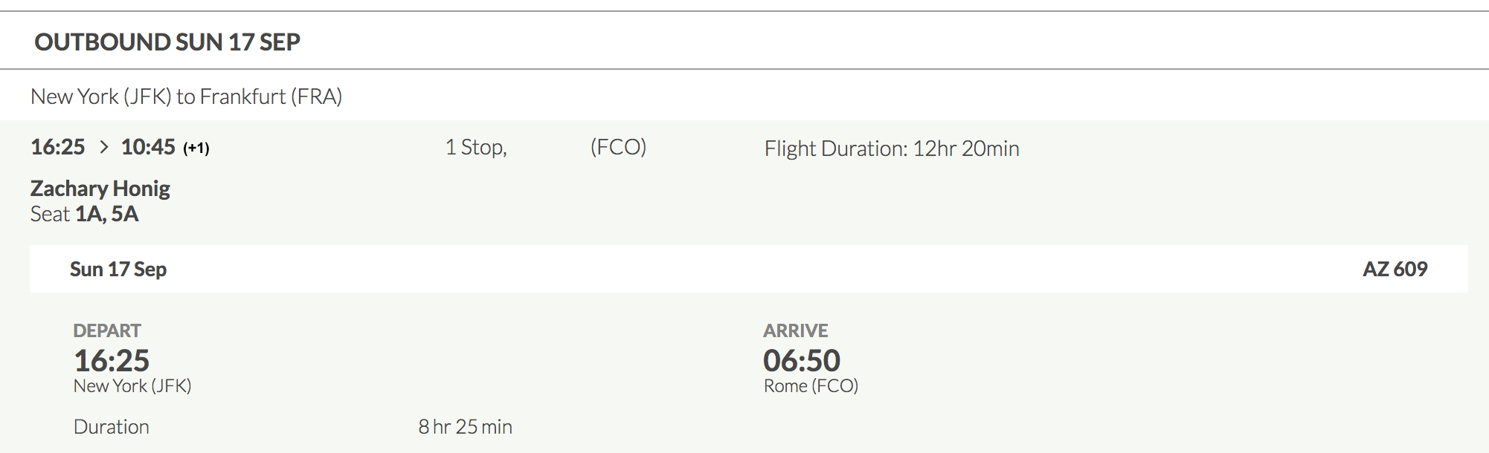Click the 16:25 time in the summary row
The height and width of the screenshot is (453, 1489).
(x=58, y=147)
